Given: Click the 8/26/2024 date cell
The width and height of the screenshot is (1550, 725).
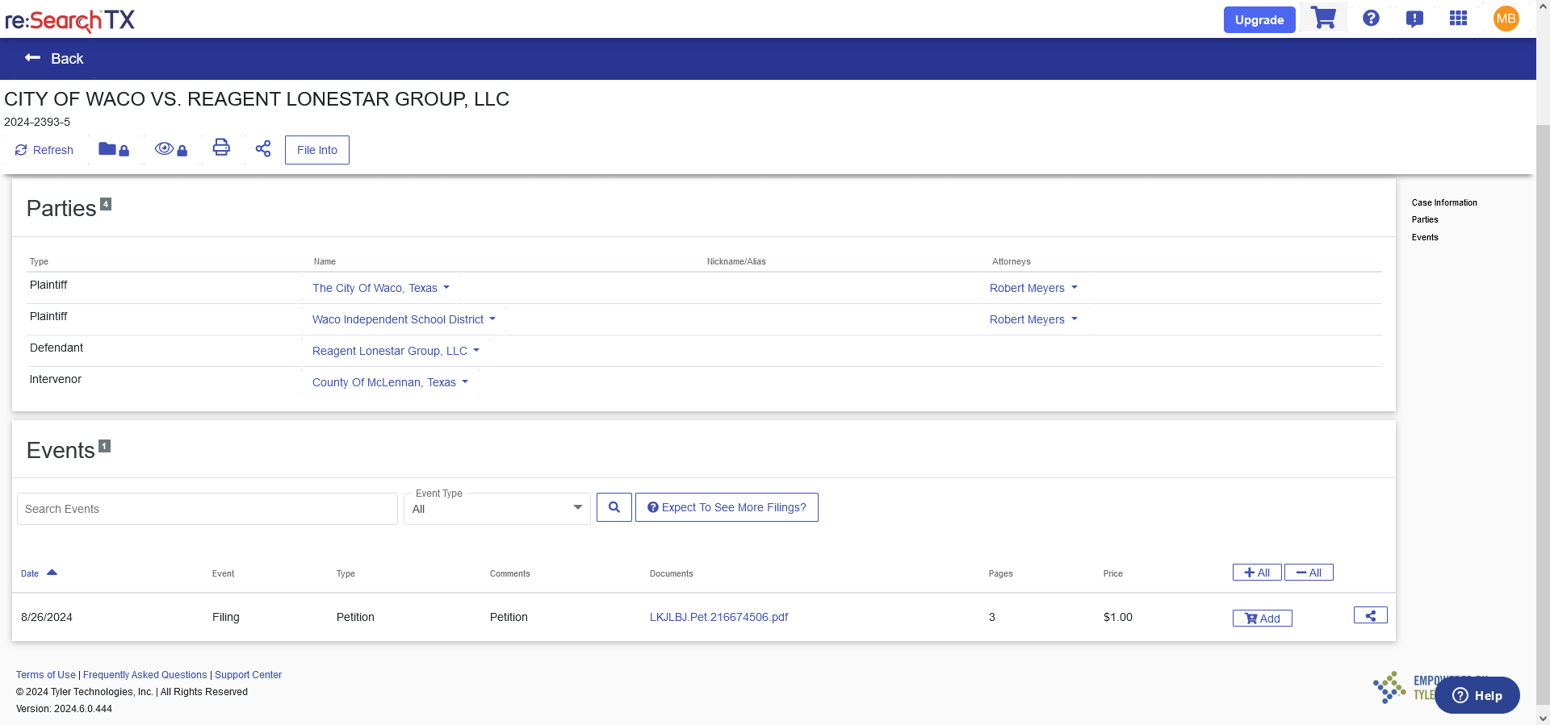Looking at the screenshot, I should (x=47, y=617).
